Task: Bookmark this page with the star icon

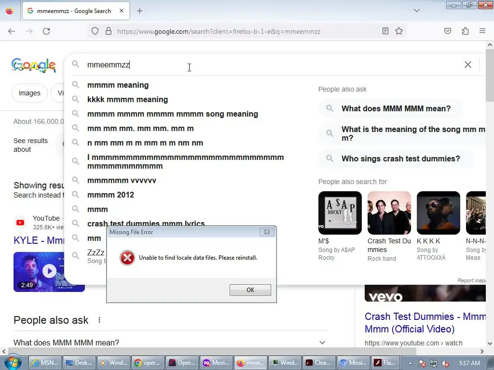Action: coord(399,31)
